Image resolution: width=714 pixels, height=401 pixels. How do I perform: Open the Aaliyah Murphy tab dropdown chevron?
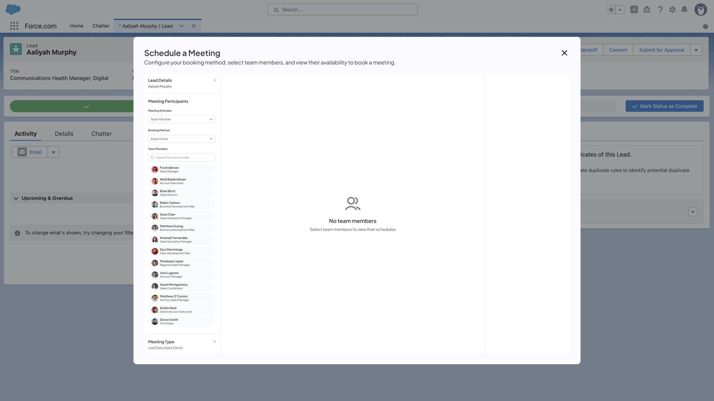[181, 26]
